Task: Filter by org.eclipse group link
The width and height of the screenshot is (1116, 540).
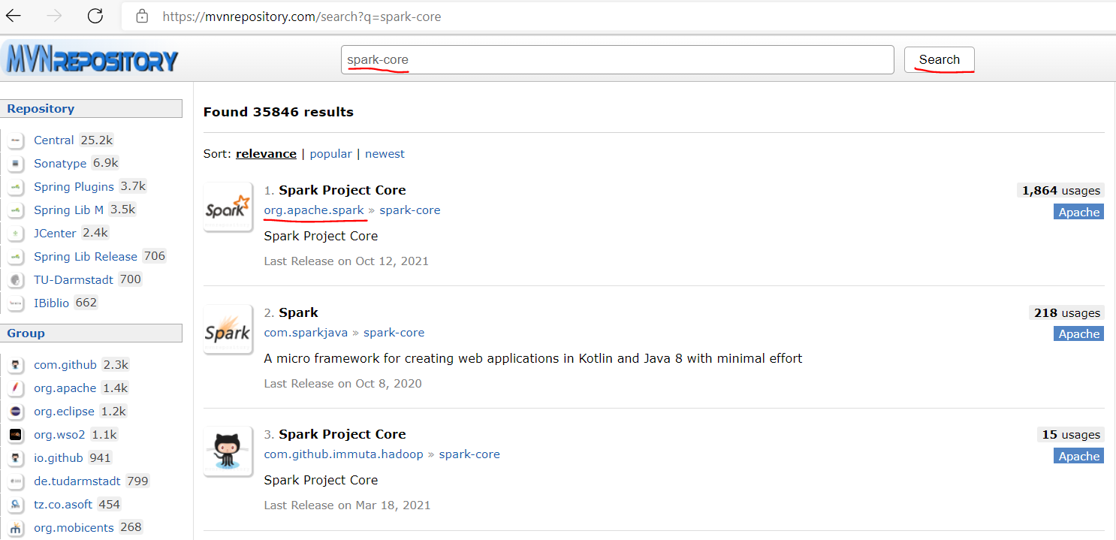Action: pyautogui.click(x=64, y=412)
